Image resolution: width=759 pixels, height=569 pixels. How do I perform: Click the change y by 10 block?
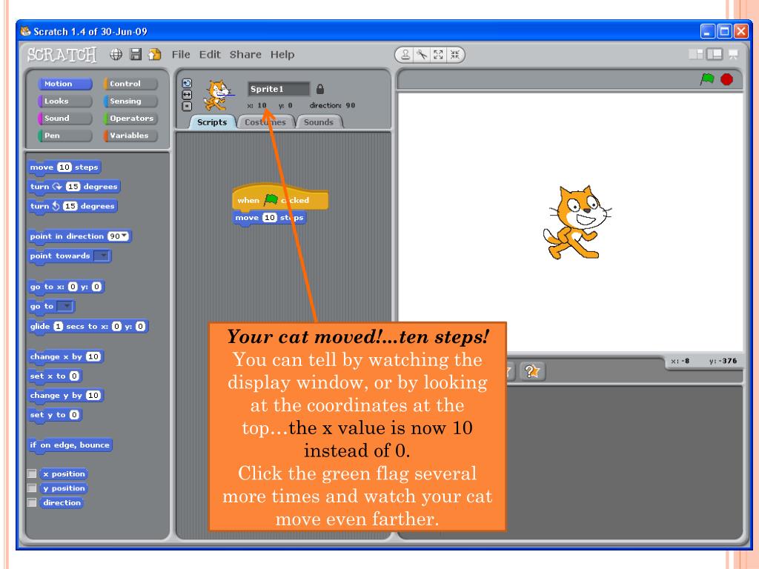(65, 396)
